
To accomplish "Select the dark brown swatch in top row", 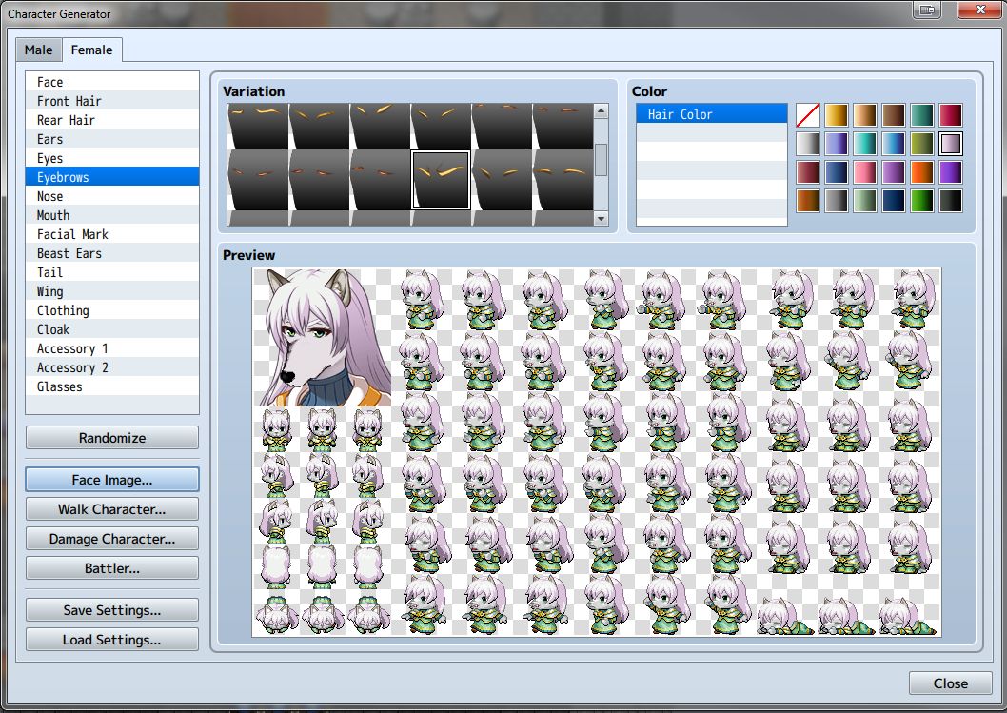I will point(894,115).
